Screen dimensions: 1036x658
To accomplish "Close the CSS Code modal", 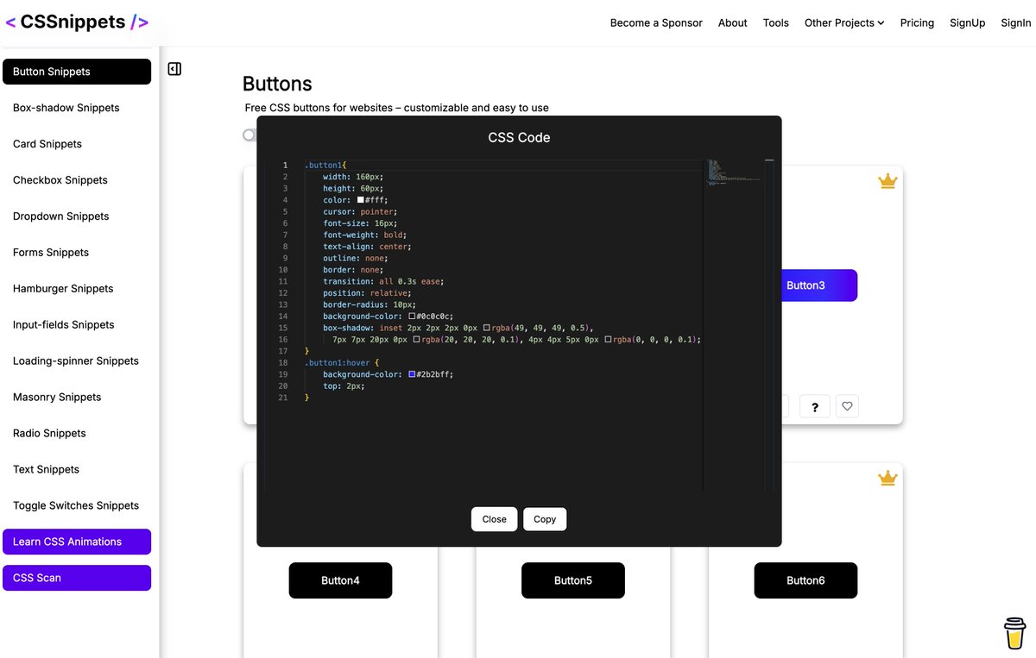I will [x=494, y=519].
